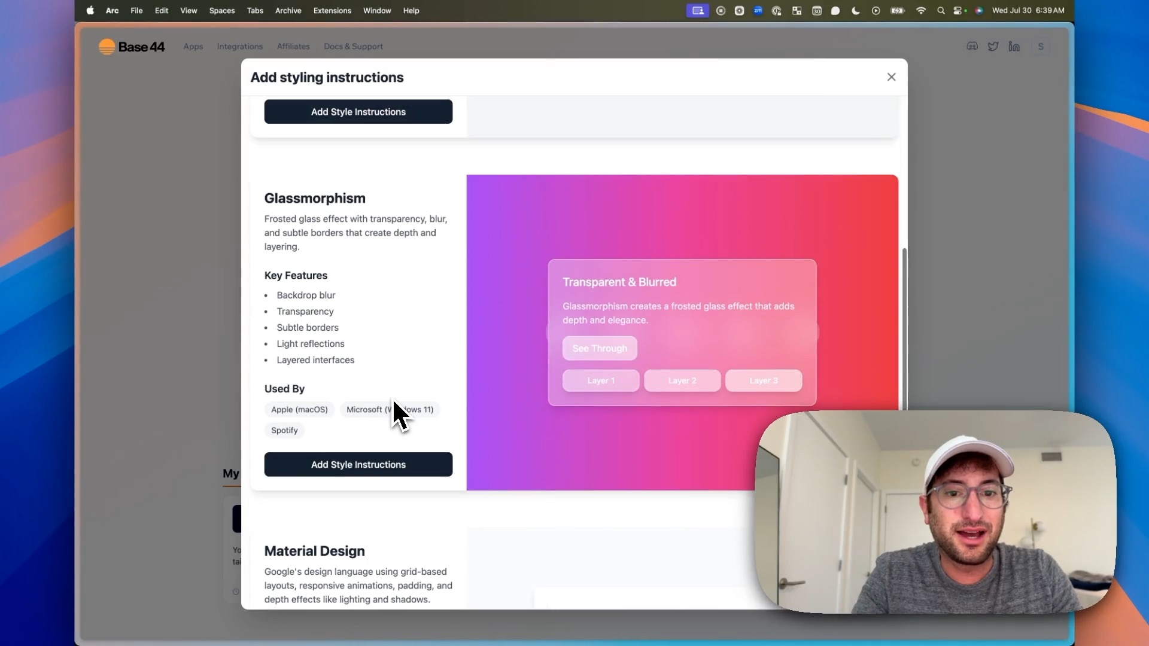
Task: Click the top Add Style Instructions button
Action: (x=358, y=112)
